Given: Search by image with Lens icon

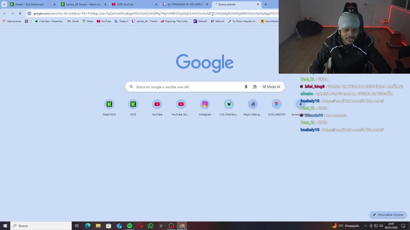Looking at the screenshot, I should (255, 87).
